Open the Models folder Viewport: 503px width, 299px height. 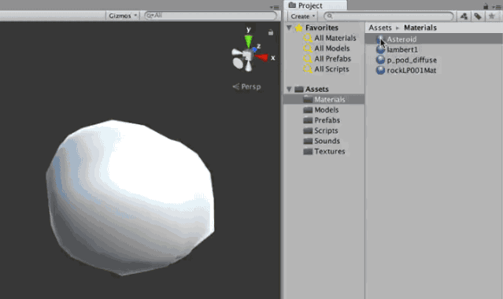326,109
